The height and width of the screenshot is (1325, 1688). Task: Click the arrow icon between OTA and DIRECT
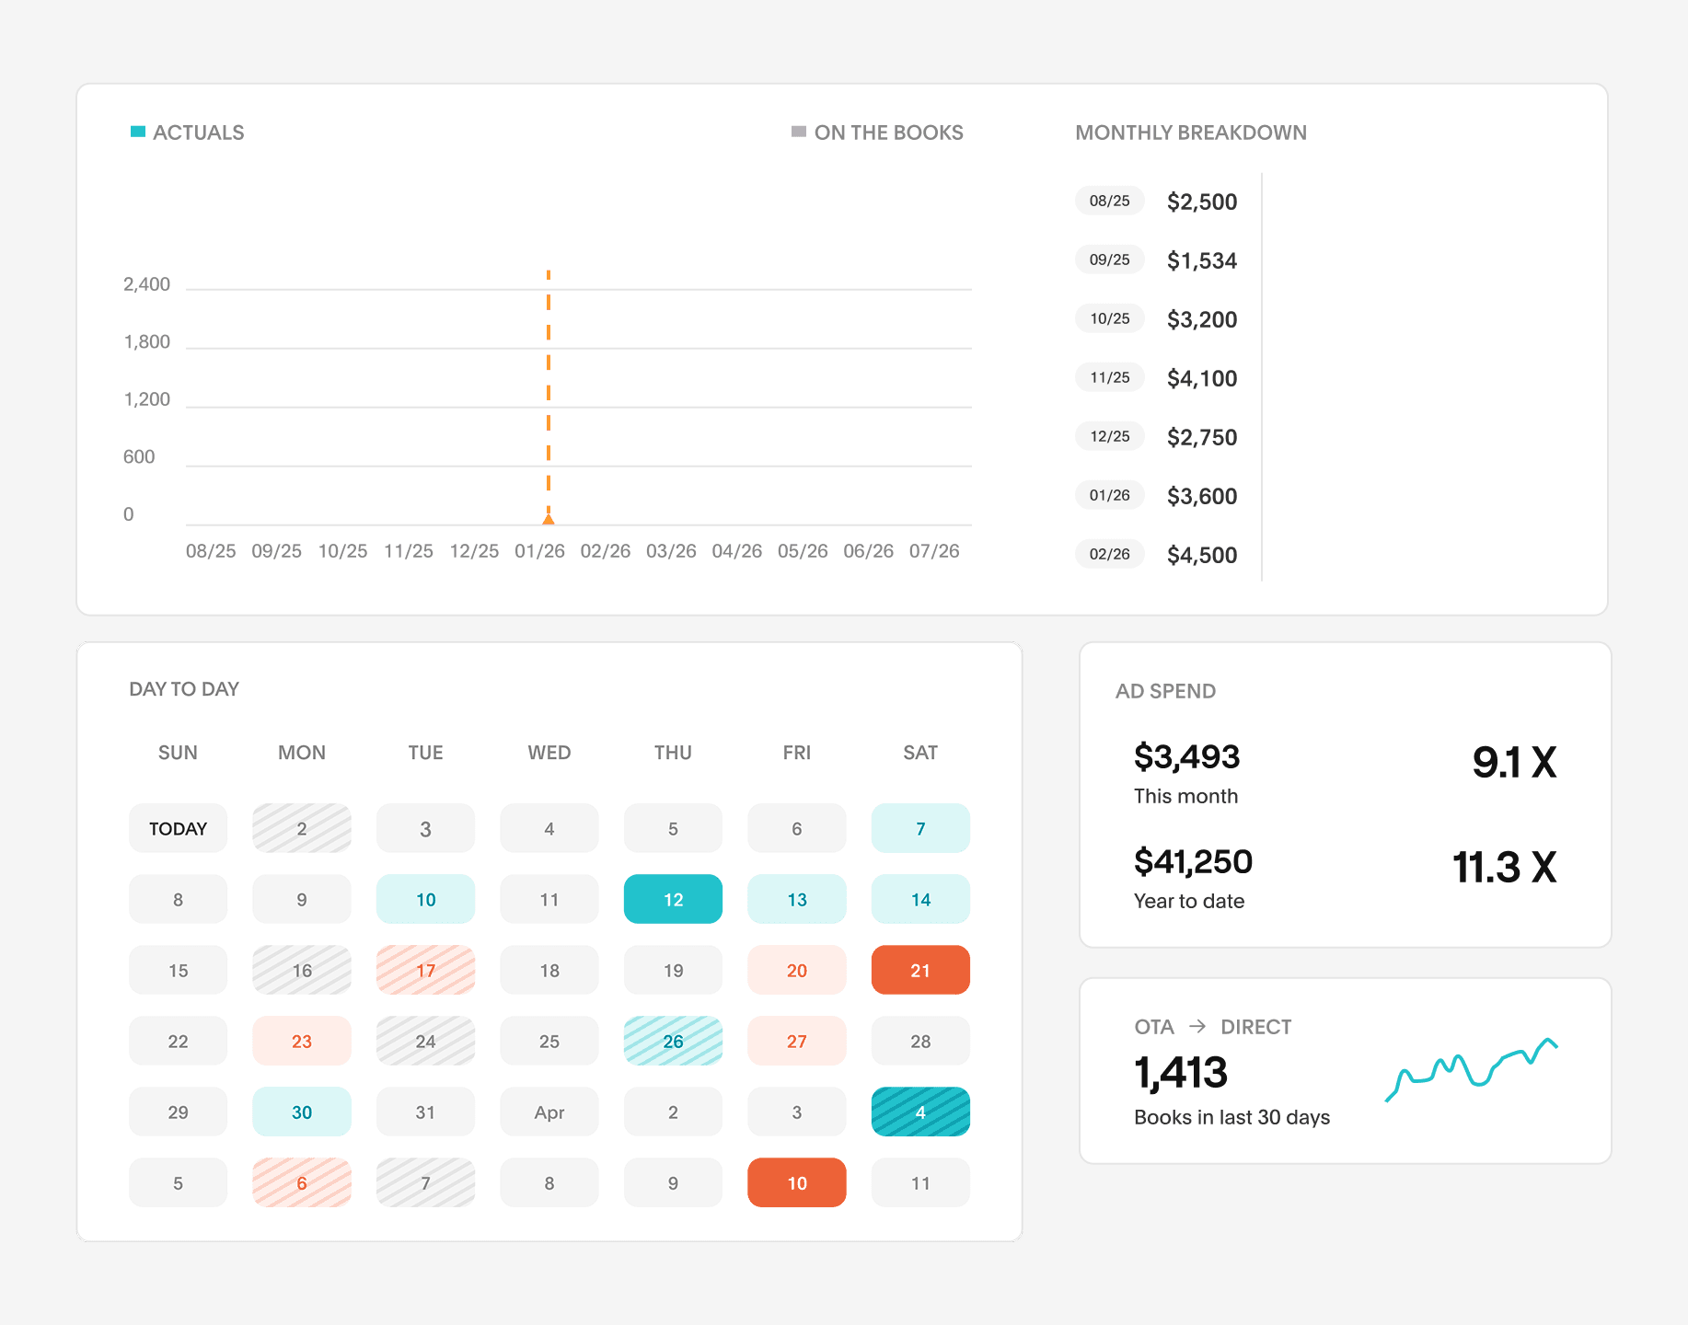(x=1197, y=1026)
